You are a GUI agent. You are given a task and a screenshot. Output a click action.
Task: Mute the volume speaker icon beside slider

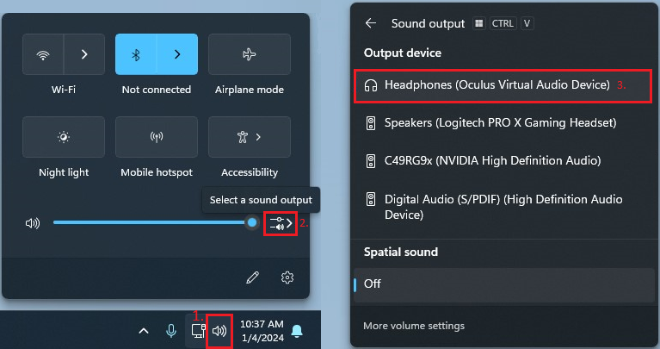coord(33,223)
